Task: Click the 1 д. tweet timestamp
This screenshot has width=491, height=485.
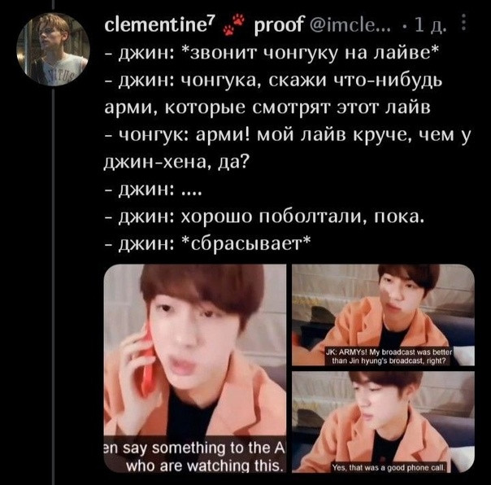Action: pos(429,25)
